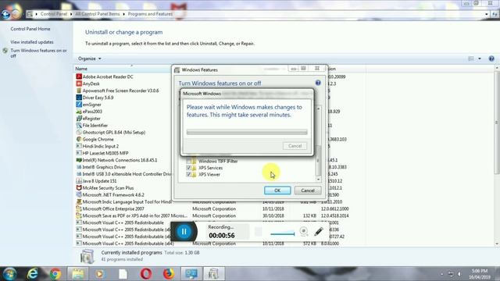Click the Google Chrome icon in program list
This screenshot has width=500, height=281.
(79, 139)
